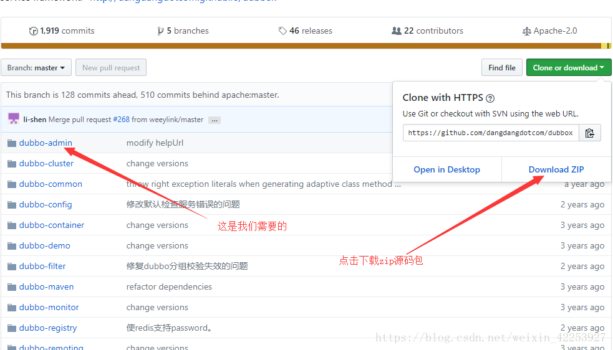
Task: Expand the Branch: master dropdown
Action: [36, 68]
